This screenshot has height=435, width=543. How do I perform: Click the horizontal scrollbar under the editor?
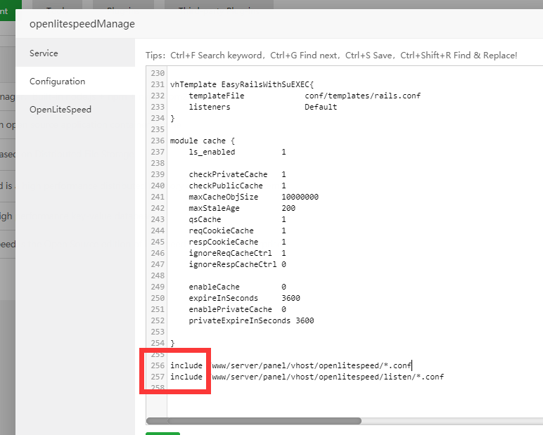point(253,421)
